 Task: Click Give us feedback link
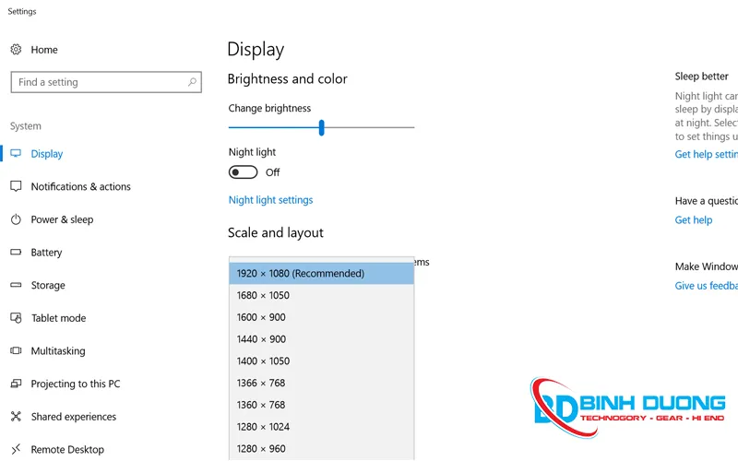tap(706, 286)
